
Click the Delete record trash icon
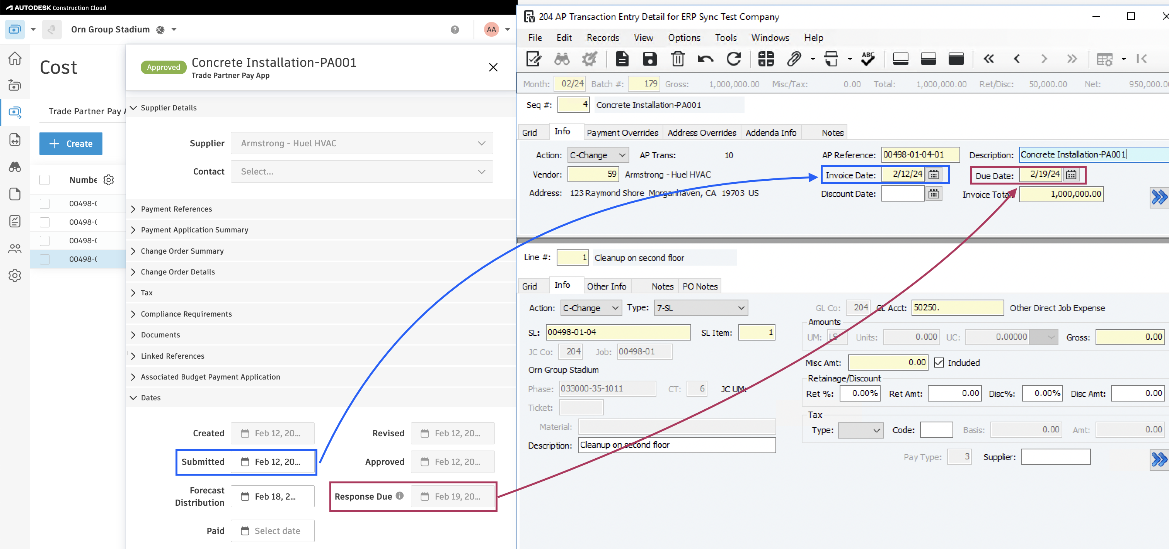click(x=677, y=59)
